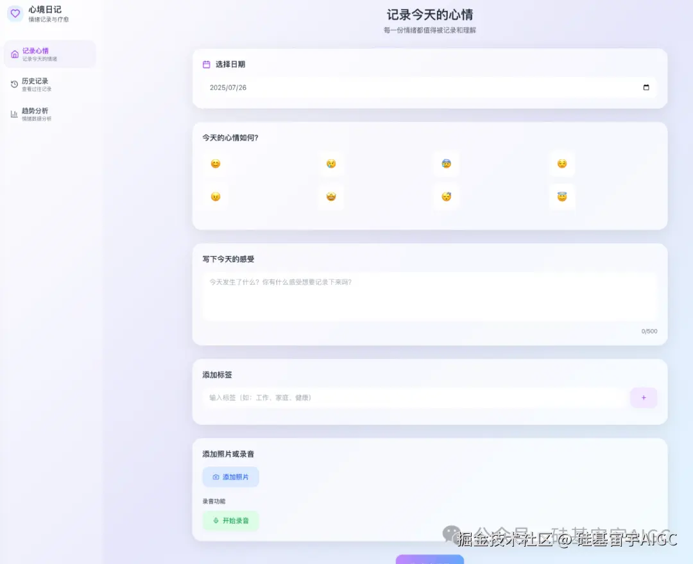Click the tag input field
Image resolution: width=693 pixels, height=564 pixels.
tap(411, 398)
